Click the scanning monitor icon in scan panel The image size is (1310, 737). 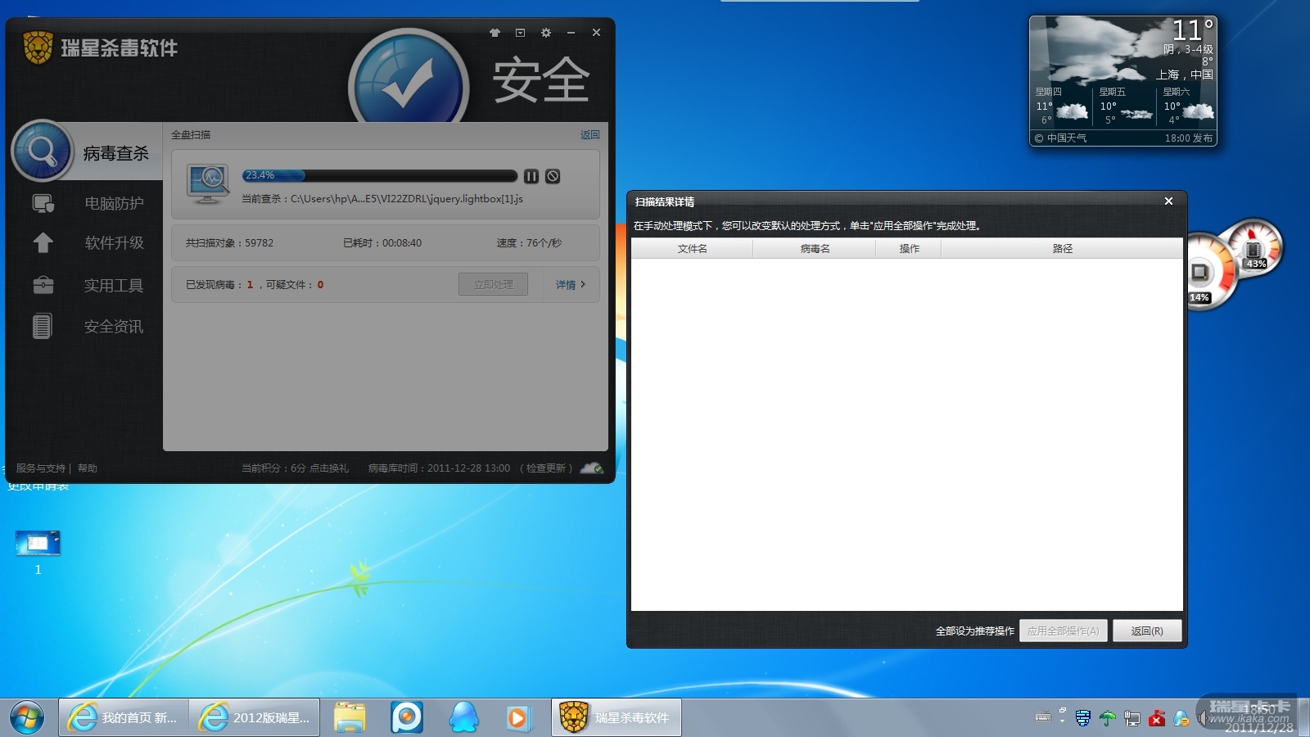[x=208, y=183]
